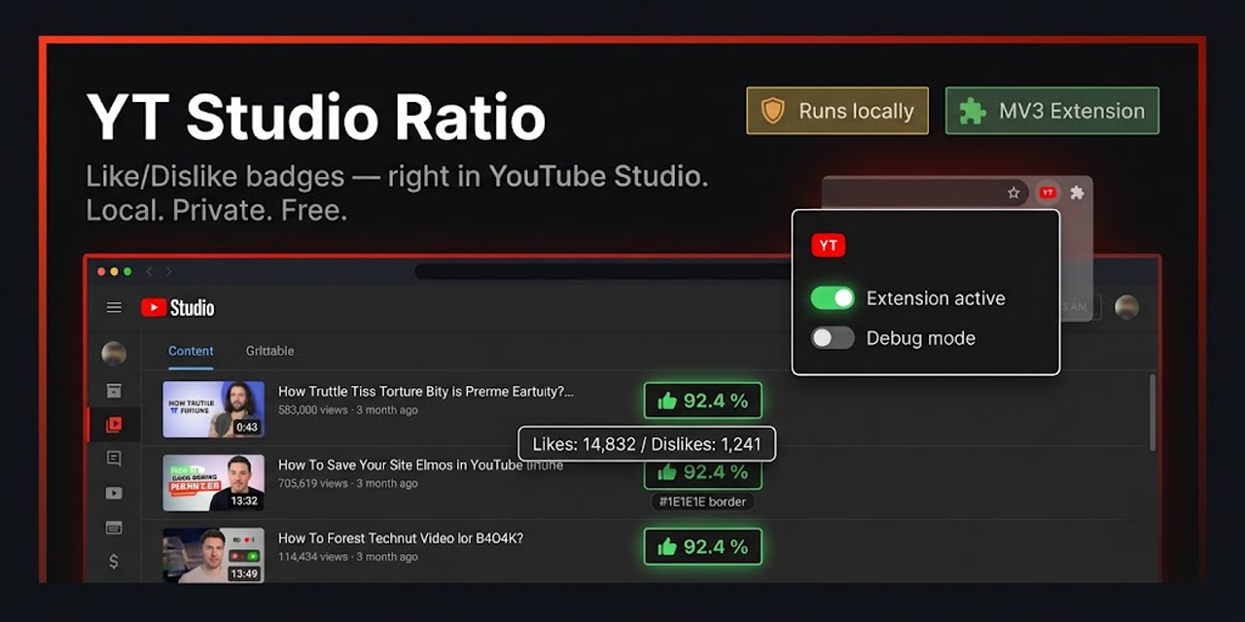Viewport: 1245px width, 622px height.
Task: Open the video thumbnail with 0:43 duration
Action: click(x=213, y=409)
